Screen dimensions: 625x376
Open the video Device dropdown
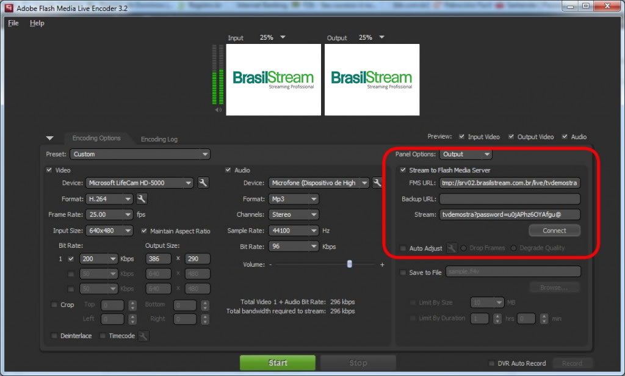tap(140, 183)
